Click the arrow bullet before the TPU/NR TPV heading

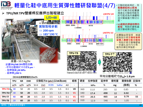point(3,13)
